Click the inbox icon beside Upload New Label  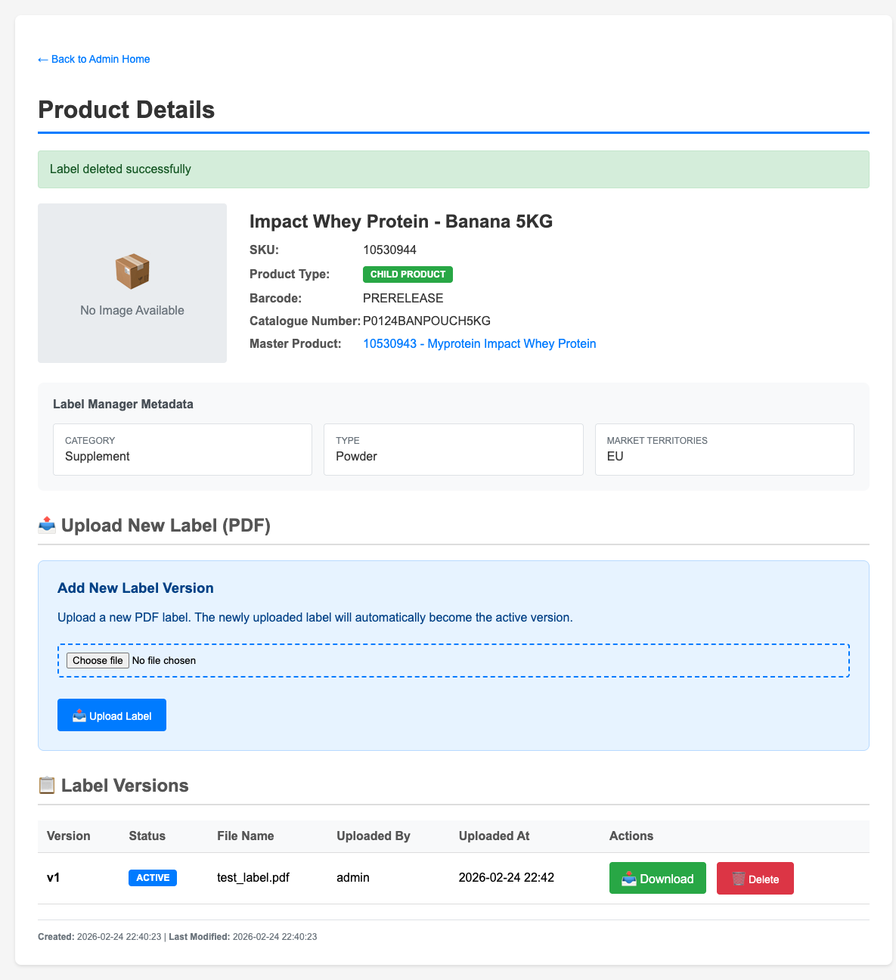tap(47, 525)
